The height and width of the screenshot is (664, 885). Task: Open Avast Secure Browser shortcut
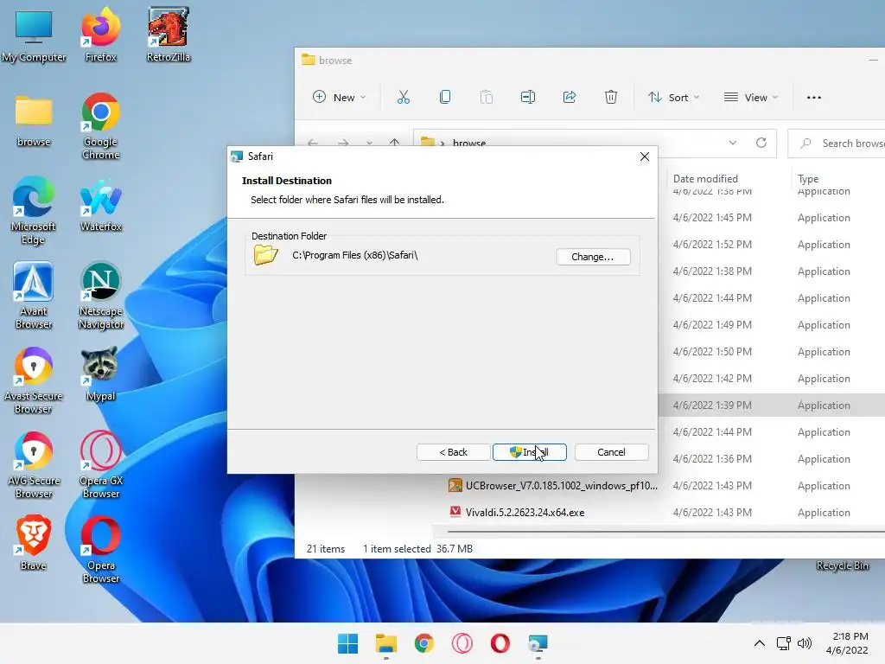(x=34, y=380)
